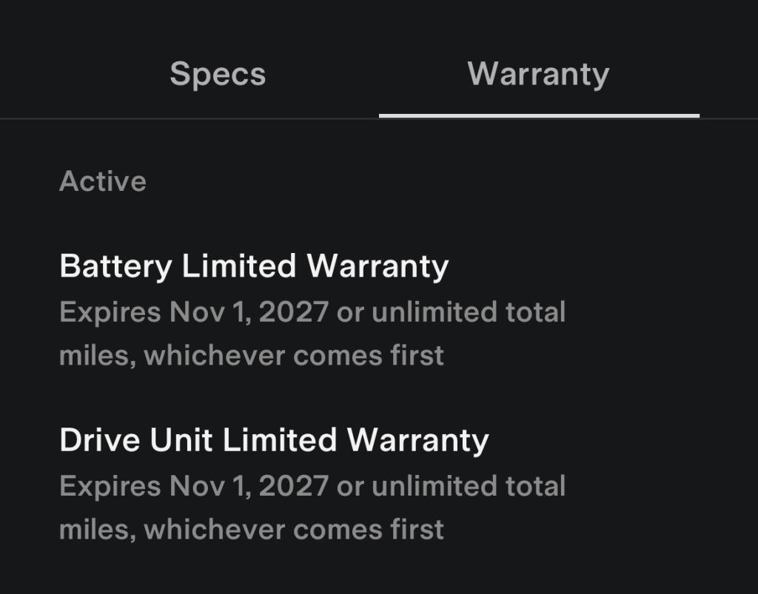Click "unlimited total" in Drive Unit warranty description

tap(469, 487)
